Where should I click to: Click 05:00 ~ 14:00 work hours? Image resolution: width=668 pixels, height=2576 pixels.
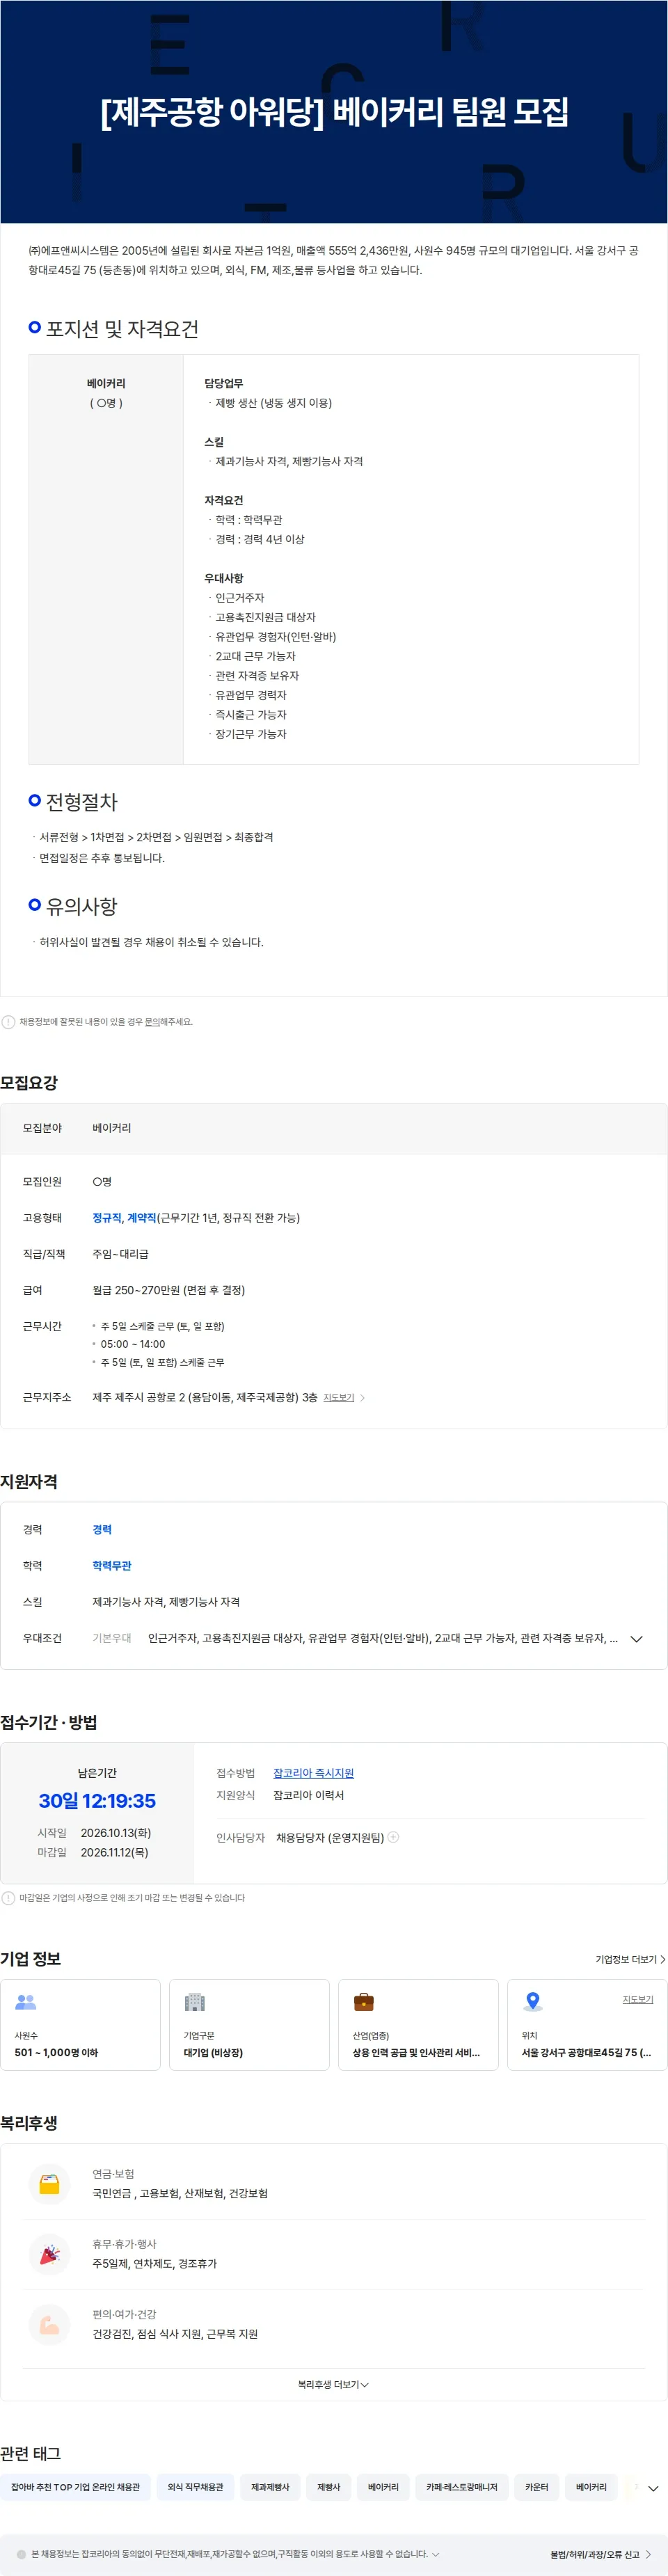point(133,1344)
